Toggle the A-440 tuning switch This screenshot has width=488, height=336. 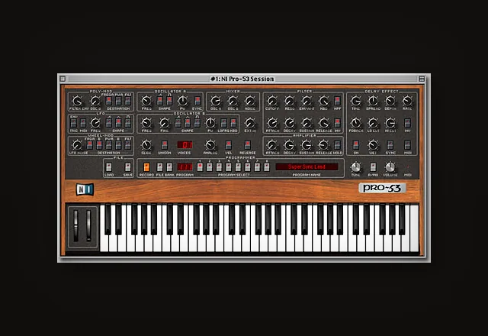pyautogui.click(x=373, y=167)
